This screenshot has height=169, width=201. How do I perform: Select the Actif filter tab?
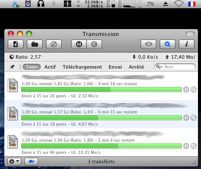[x=50, y=67]
